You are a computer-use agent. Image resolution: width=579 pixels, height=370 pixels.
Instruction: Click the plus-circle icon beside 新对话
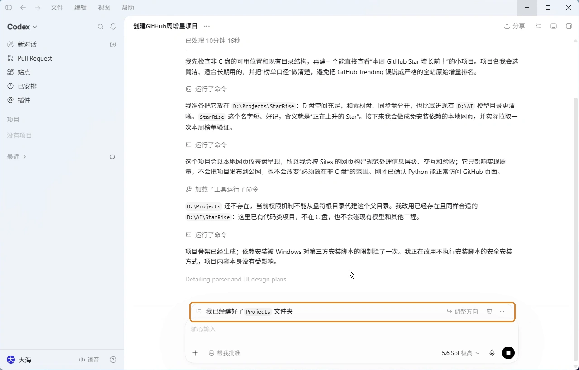(113, 44)
